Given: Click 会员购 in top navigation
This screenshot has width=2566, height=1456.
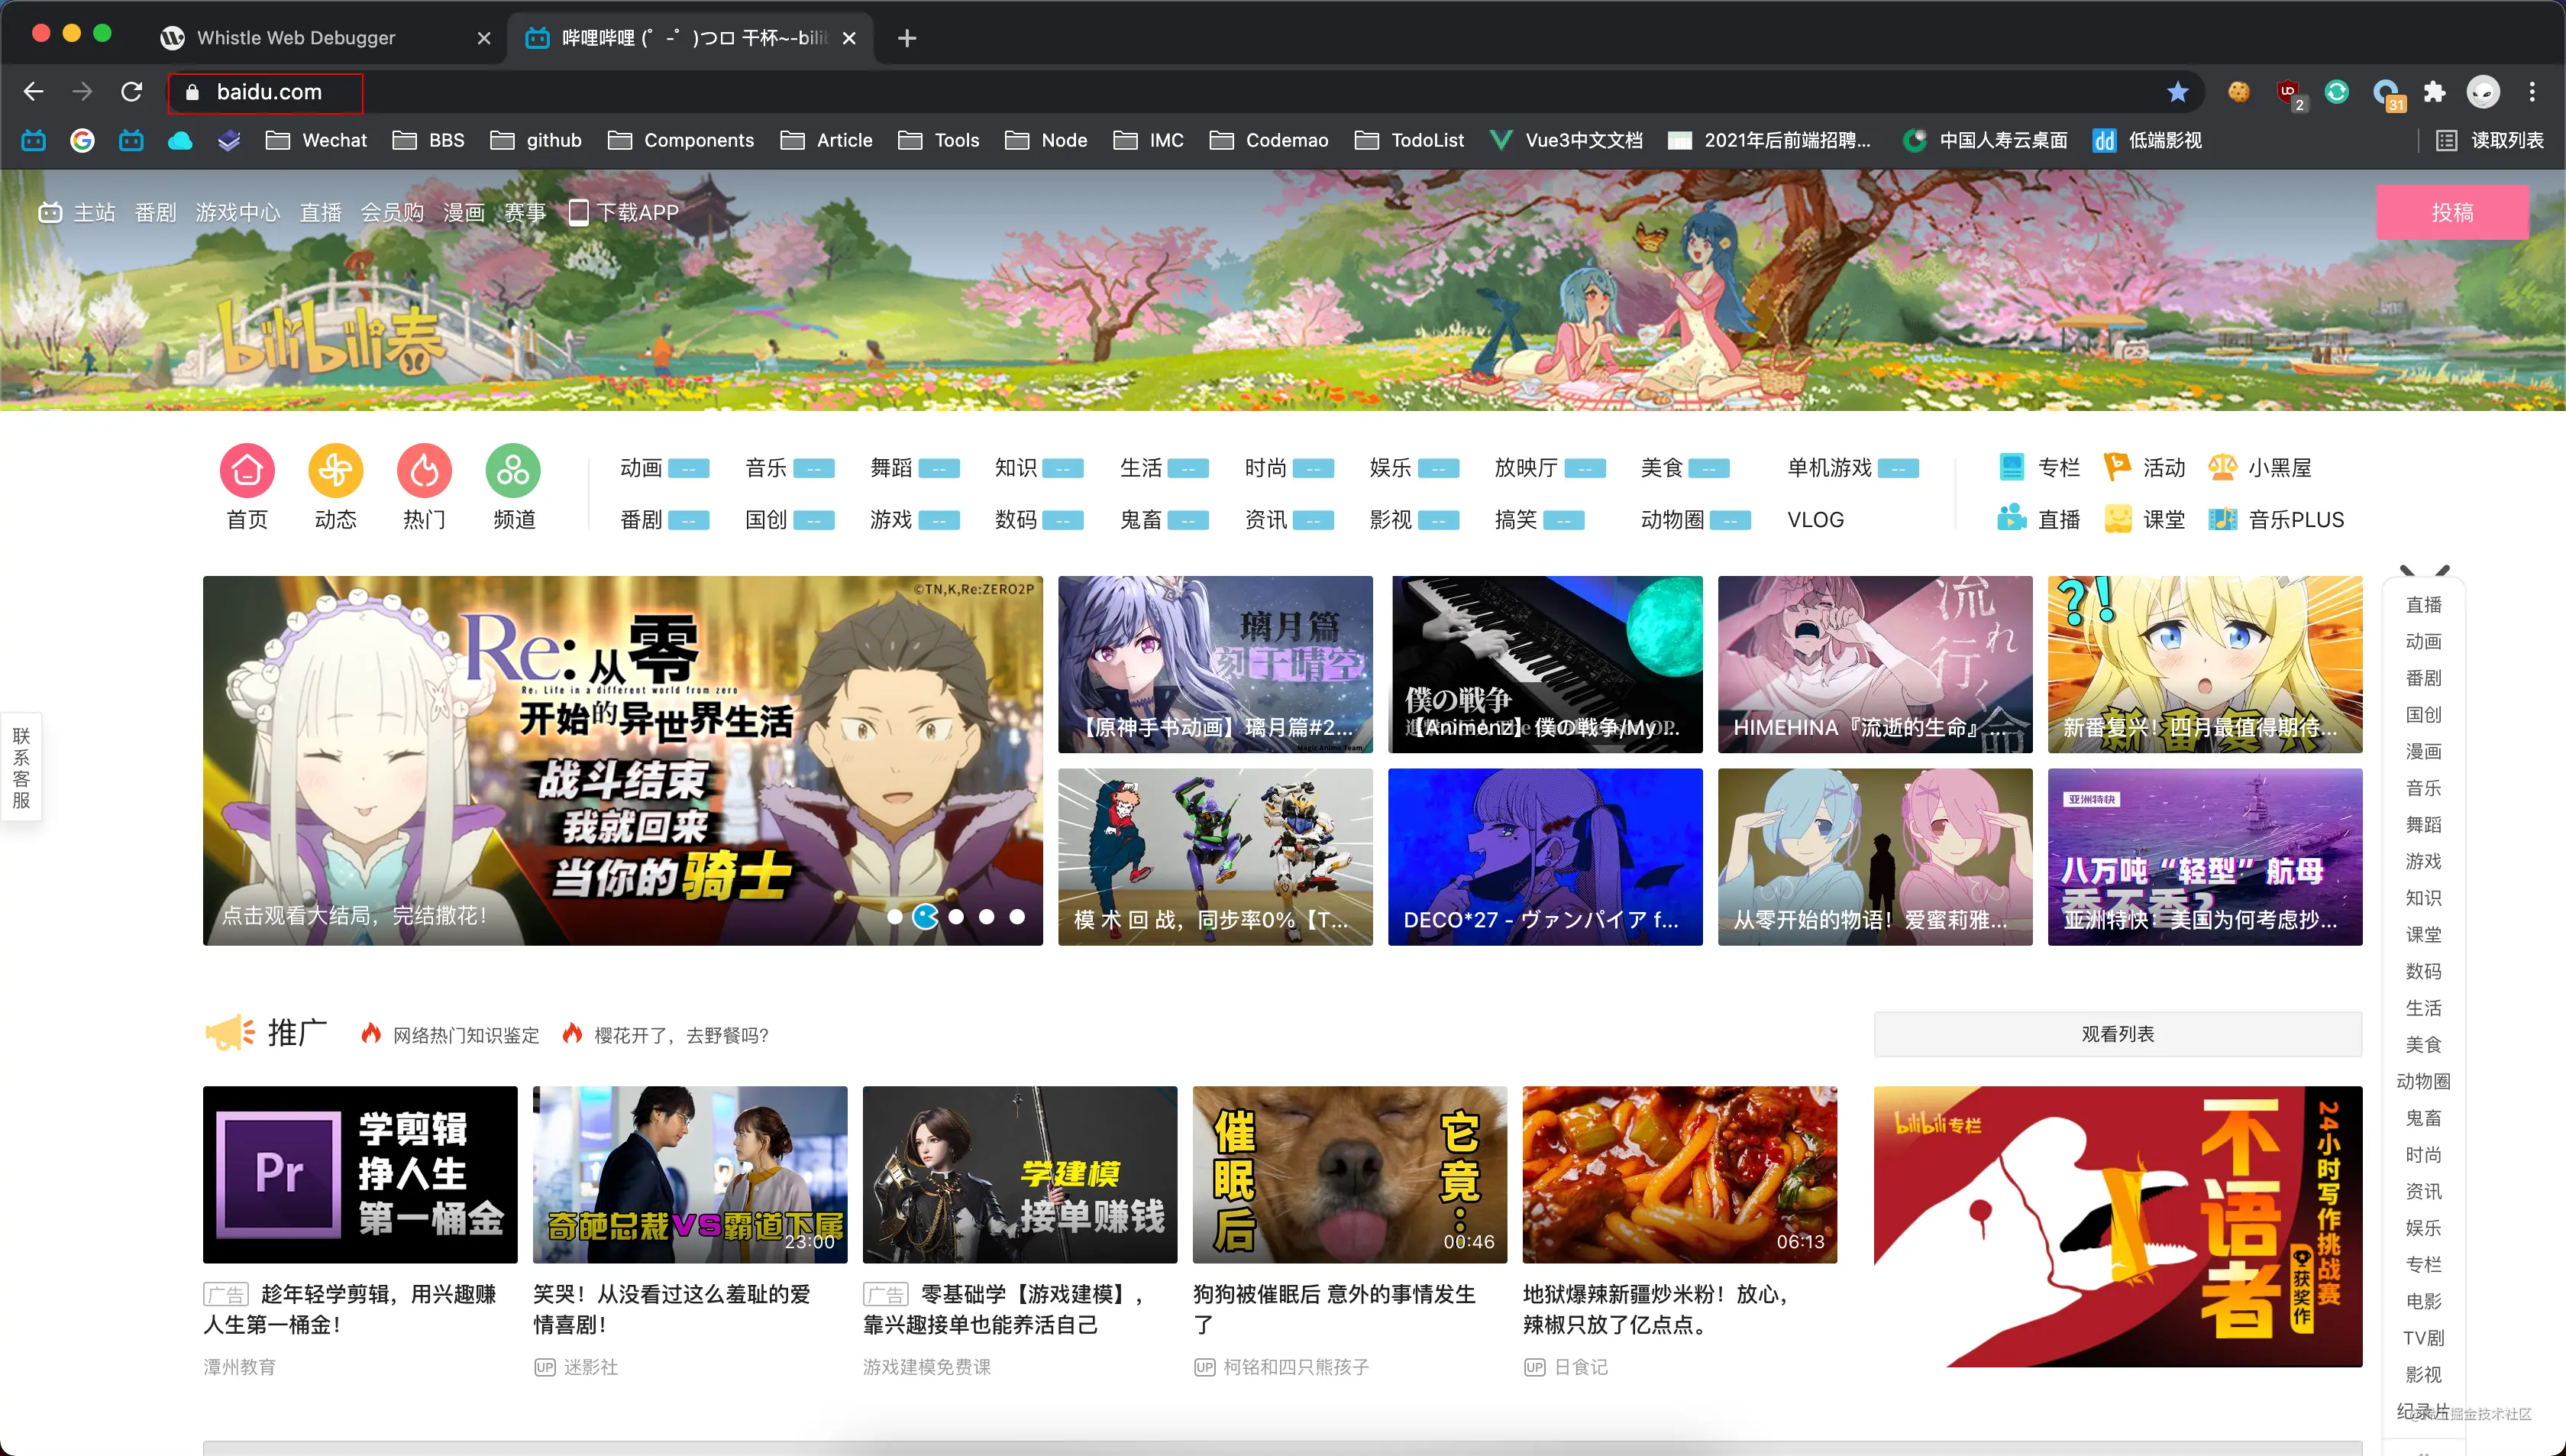Looking at the screenshot, I should 392,212.
